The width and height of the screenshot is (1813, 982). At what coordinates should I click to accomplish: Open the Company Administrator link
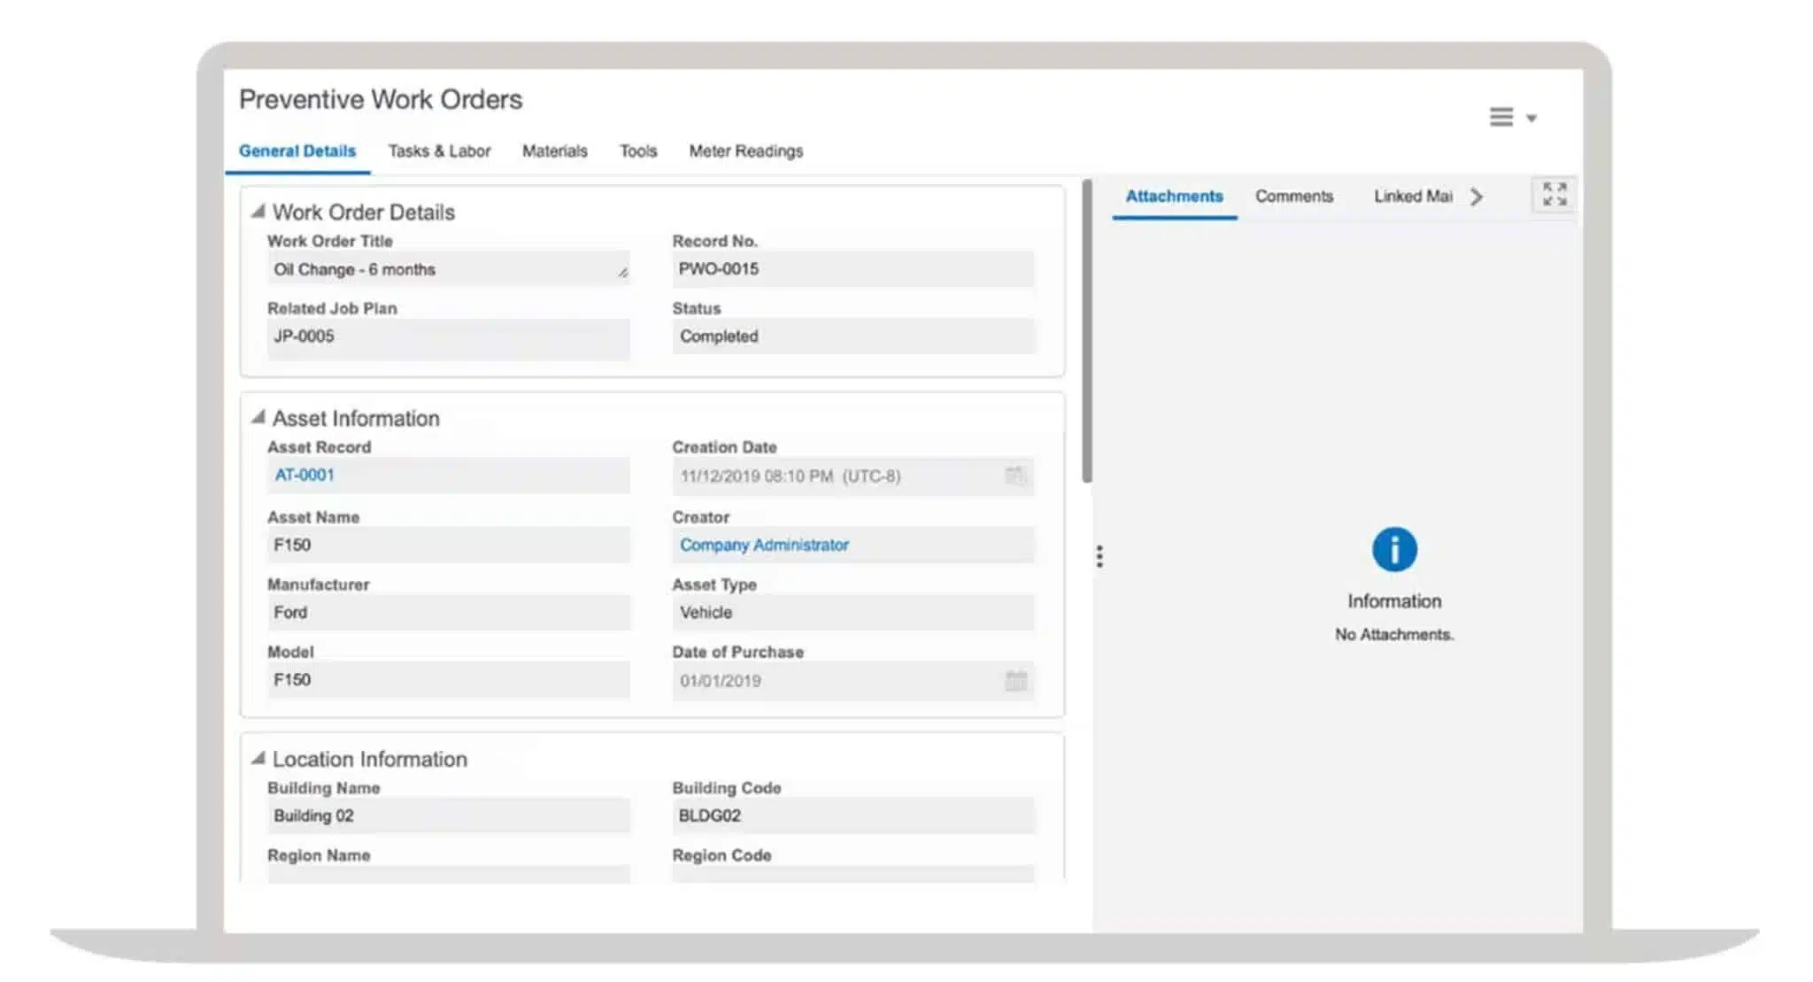click(764, 545)
